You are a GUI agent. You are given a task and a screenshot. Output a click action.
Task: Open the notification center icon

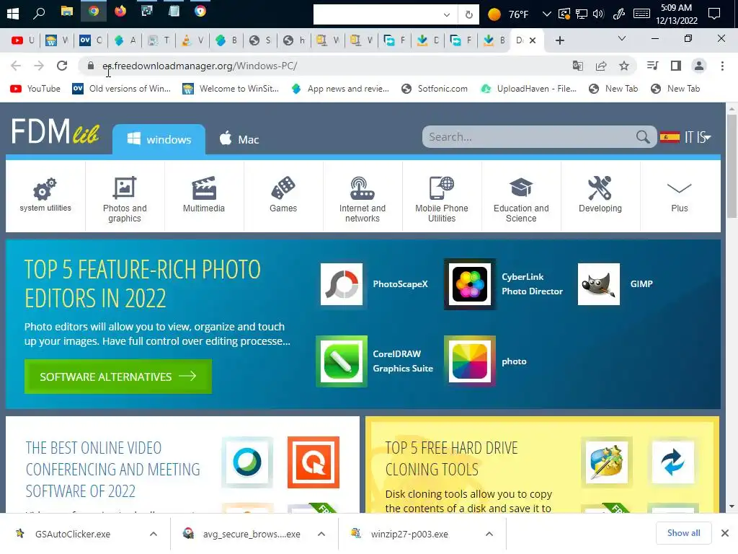tap(714, 14)
